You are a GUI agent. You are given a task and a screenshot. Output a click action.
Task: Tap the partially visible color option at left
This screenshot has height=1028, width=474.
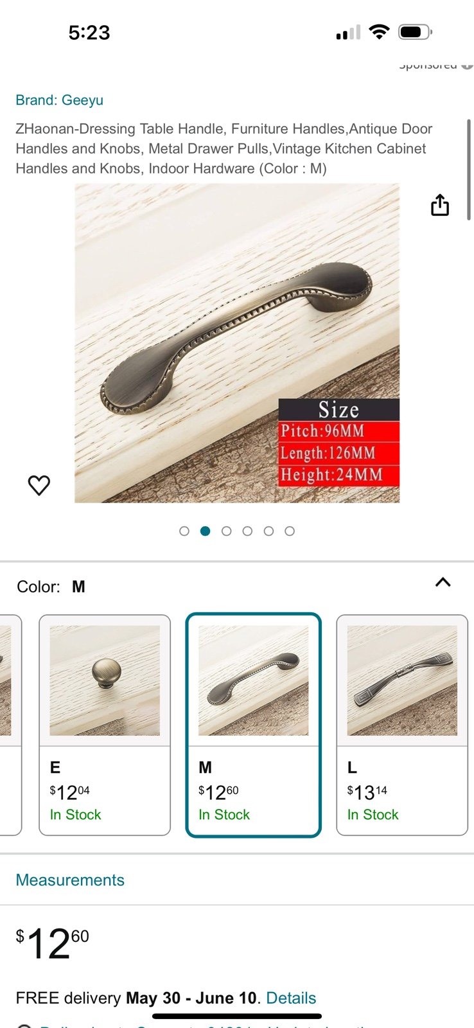pyautogui.click(x=9, y=725)
